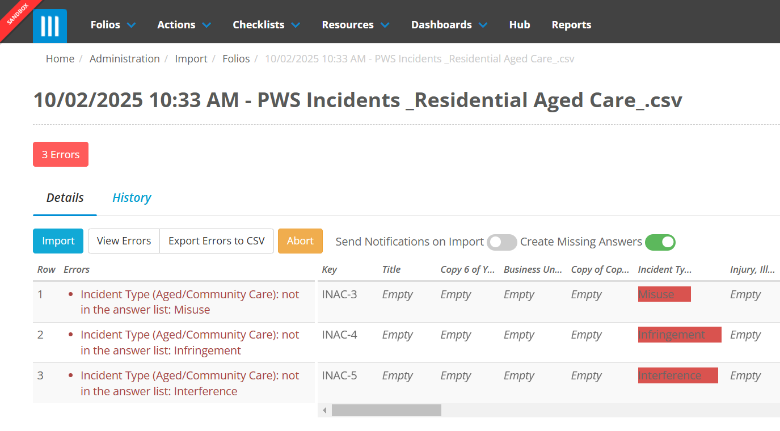The height and width of the screenshot is (431, 780).
Task: Click the horizontal table scrollbar thumb
Action: point(386,410)
